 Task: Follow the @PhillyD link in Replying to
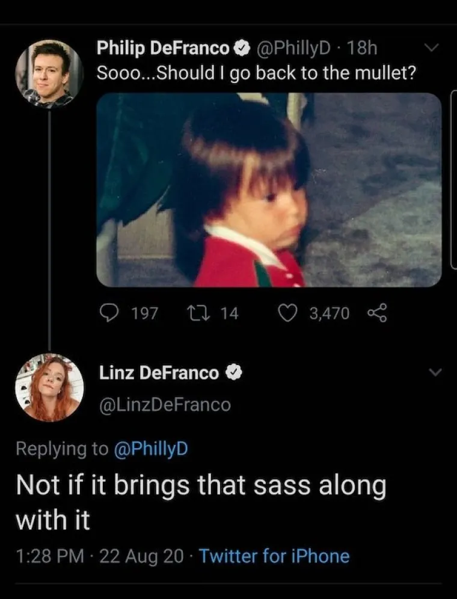(x=151, y=448)
